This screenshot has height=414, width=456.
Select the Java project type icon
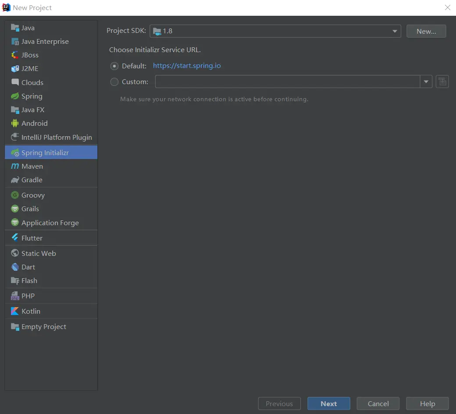pos(15,28)
